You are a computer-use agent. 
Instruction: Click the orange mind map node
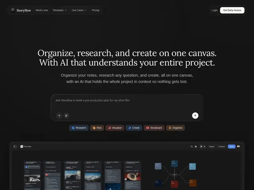pos(192,183)
